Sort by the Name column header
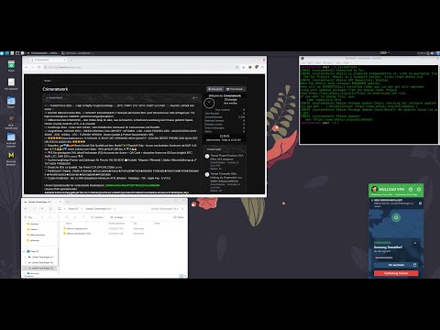 click(x=69, y=224)
